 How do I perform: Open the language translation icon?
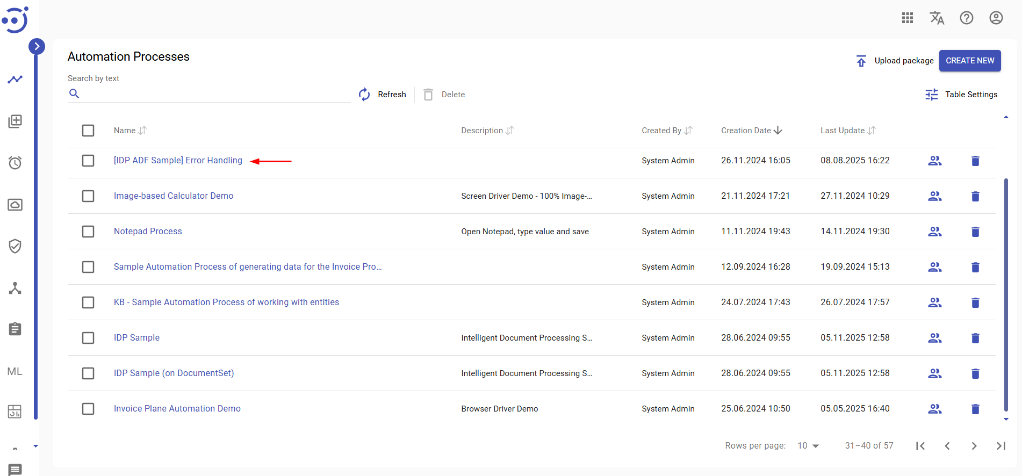point(937,18)
